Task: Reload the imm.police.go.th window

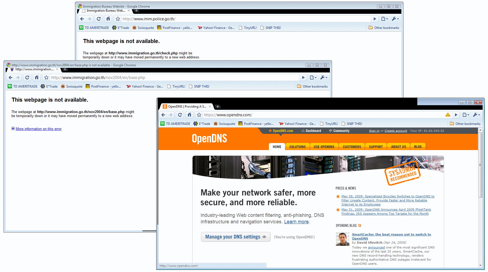Action: pos(99,19)
